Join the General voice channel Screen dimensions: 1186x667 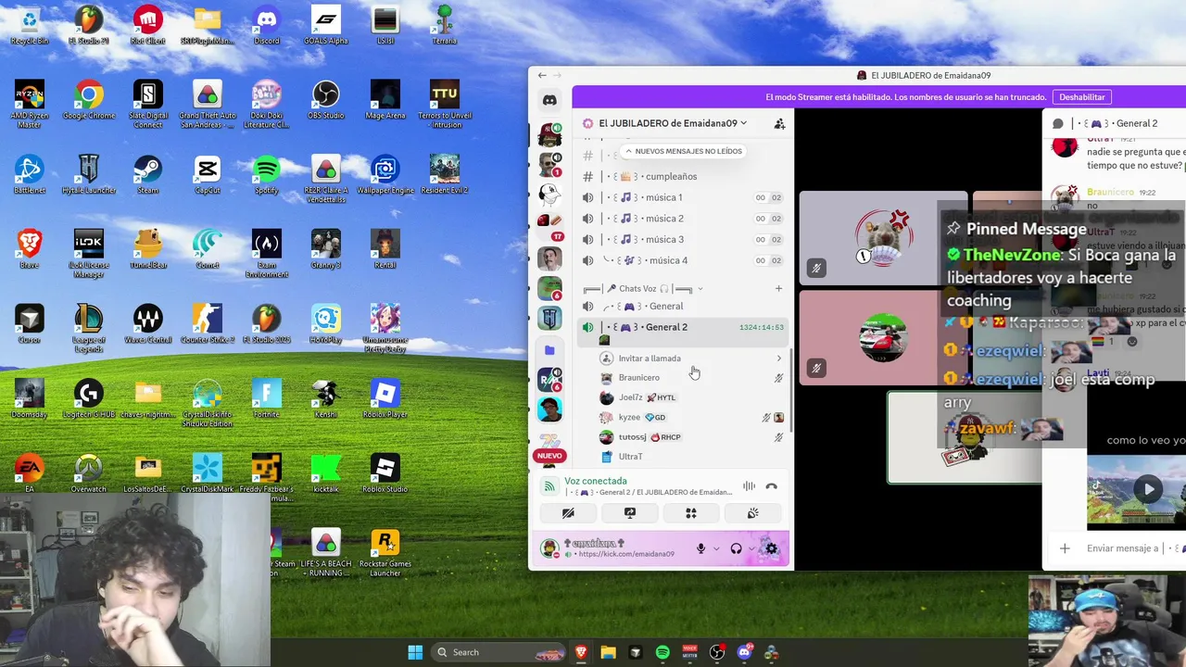tap(683, 306)
